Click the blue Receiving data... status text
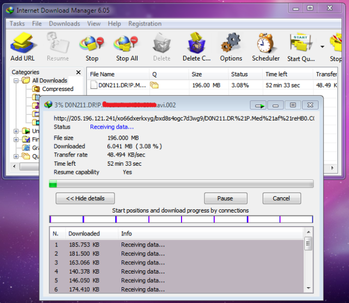 pyautogui.click(x=112, y=127)
